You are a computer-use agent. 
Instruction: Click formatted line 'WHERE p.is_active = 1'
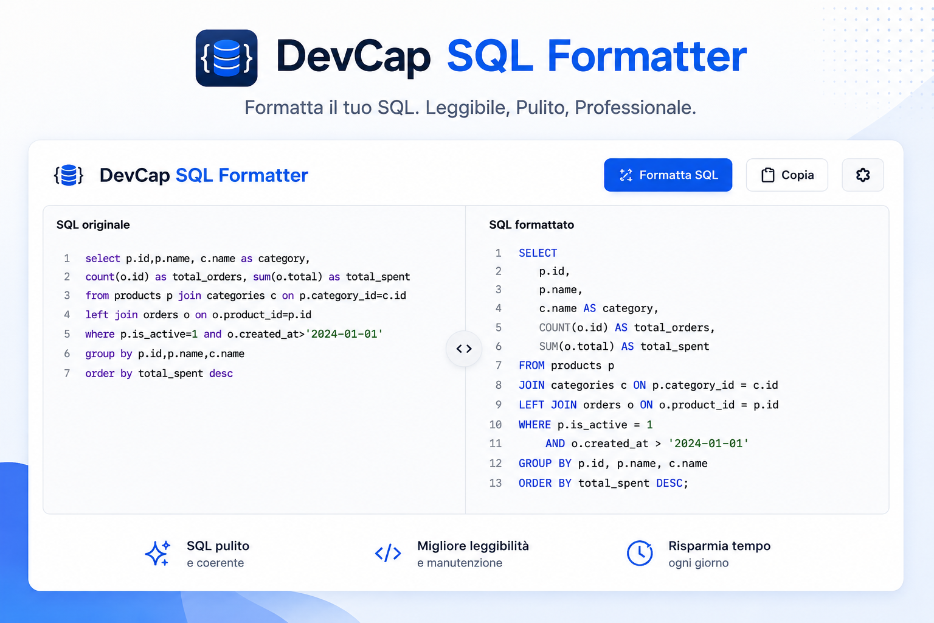tap(586, 425)
